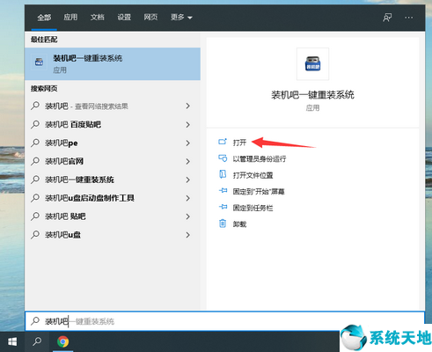Choose 以管理员身份运行 shield icon

(223, 158)
